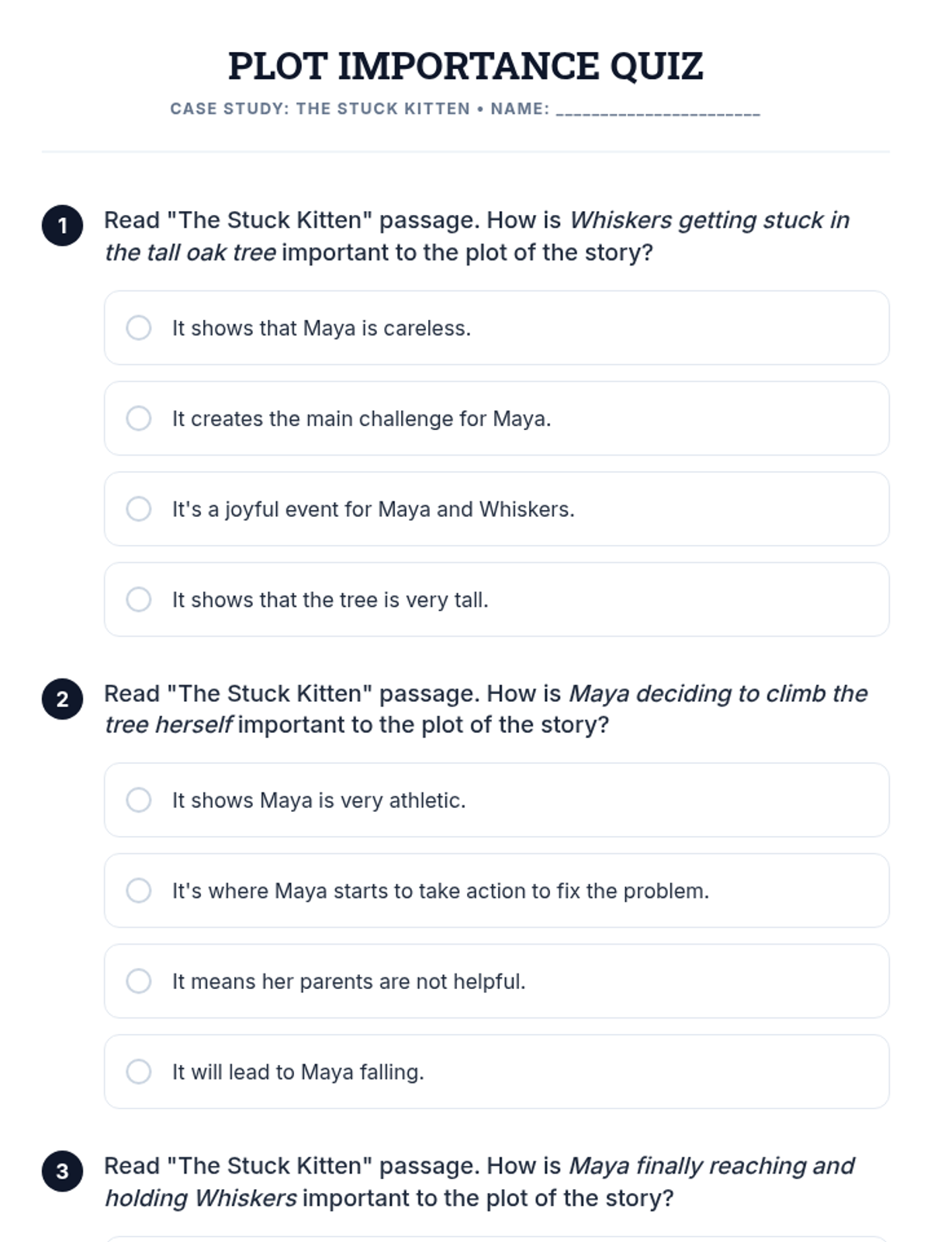Select radio "It shows Maya is very athletic."

pos(139,800)
